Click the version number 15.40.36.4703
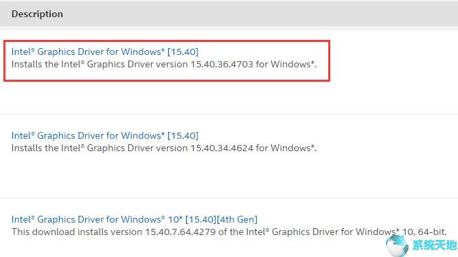 tap(222, 65)
